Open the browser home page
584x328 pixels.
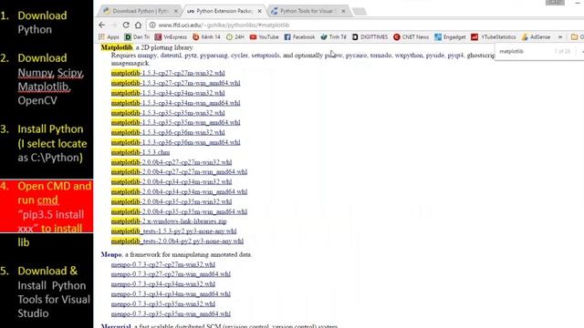pyautogui.click(x=138, y=25)
